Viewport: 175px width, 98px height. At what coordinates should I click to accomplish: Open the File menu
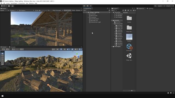[x=1, y=4]
